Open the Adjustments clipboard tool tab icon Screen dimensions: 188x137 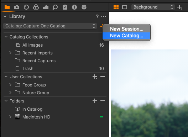pyautogui.click(x=65, y=7)
